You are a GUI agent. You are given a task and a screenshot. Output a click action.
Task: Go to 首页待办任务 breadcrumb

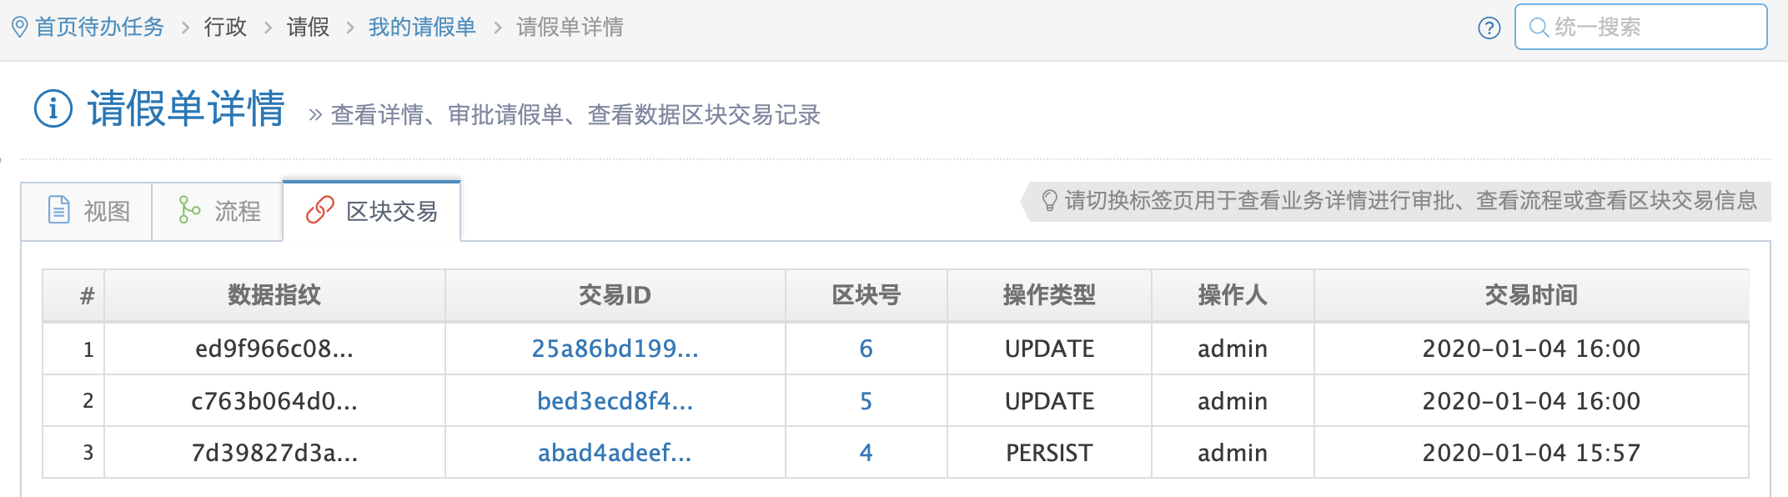99,28
